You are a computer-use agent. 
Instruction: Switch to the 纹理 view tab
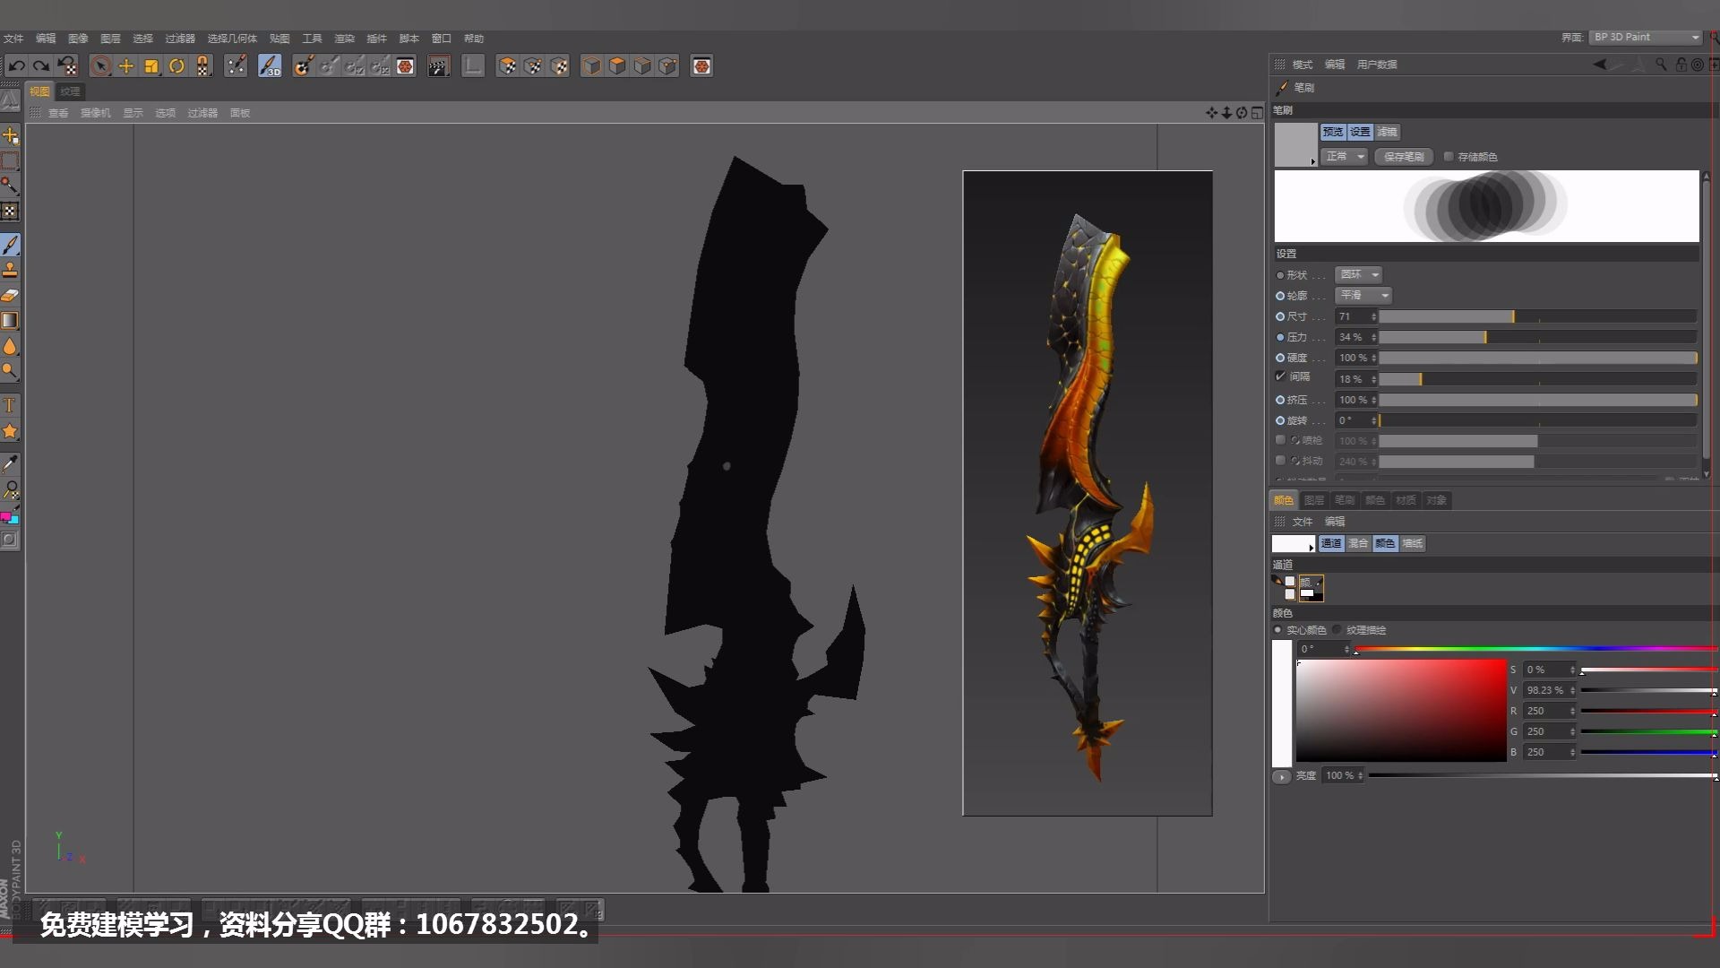70,91
